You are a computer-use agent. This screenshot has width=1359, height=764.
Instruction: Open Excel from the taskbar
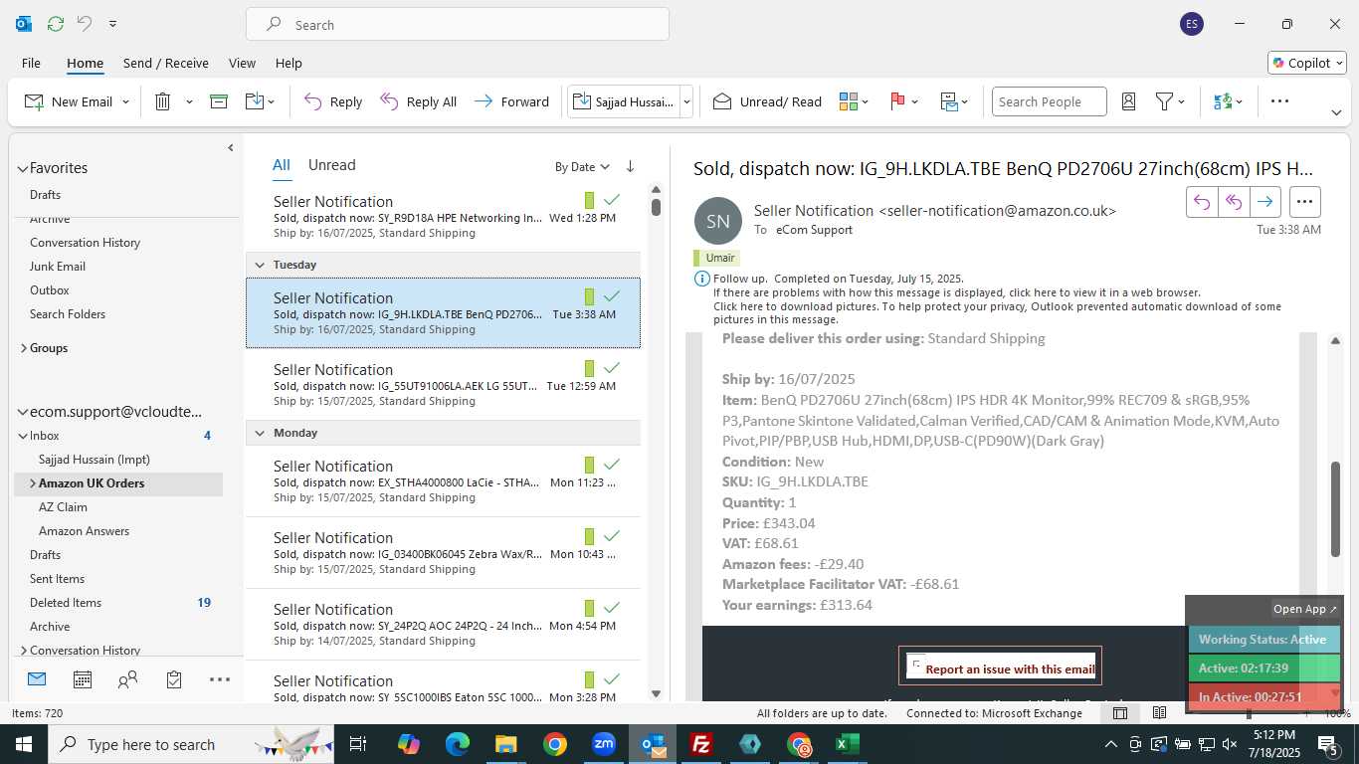point(848,744)
